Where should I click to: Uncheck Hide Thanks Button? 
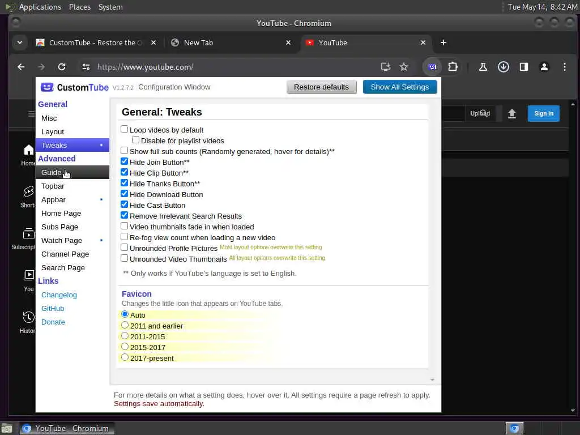[124, 183]
